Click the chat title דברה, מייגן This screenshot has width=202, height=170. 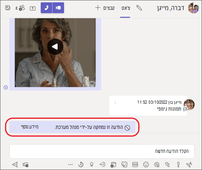point(171,8)
